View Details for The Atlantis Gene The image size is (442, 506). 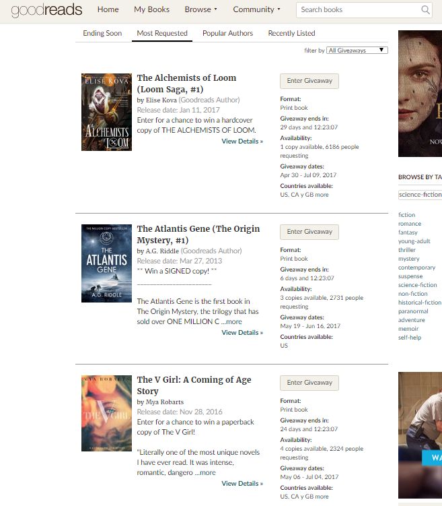coord(242,333)
